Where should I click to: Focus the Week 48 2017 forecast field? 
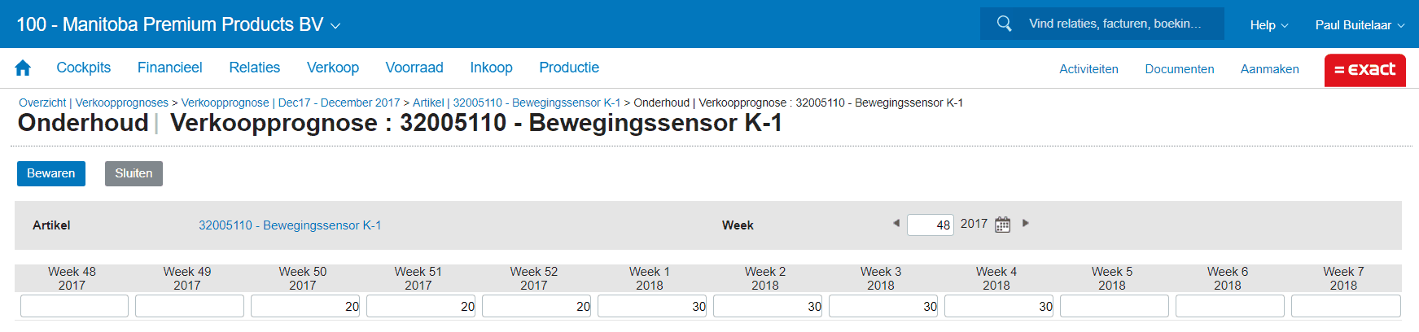(74, 306)
